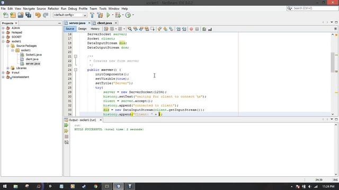Click the New Project toolbar icon
This screenshot has height=190, width=339.
13,15
